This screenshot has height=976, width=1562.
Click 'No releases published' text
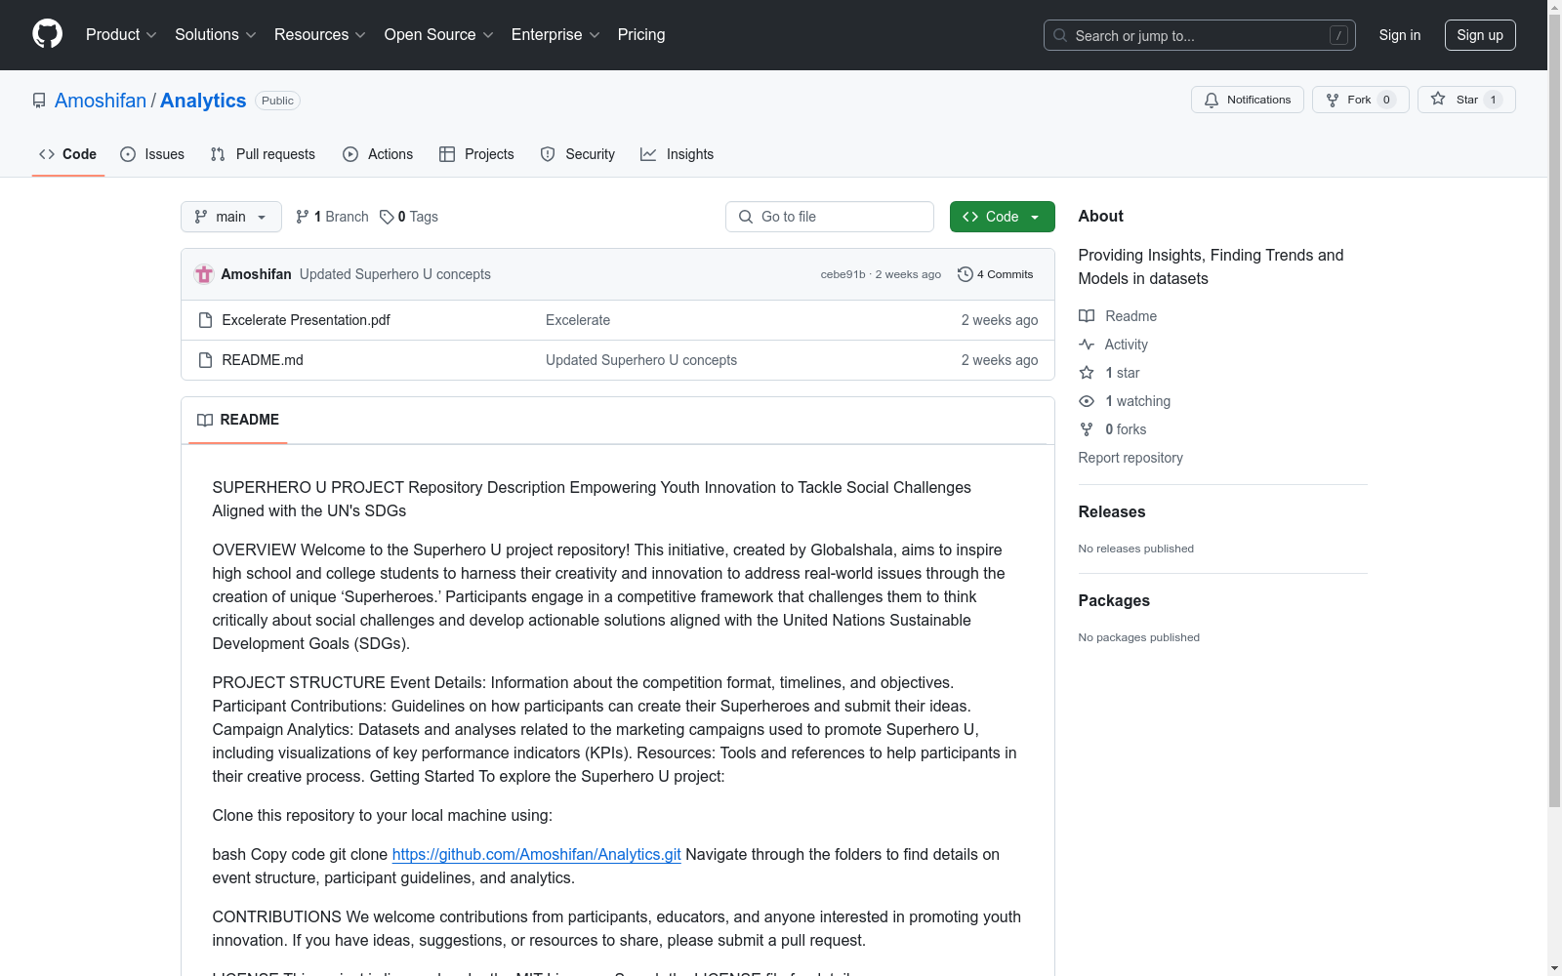click(1136, 549)
